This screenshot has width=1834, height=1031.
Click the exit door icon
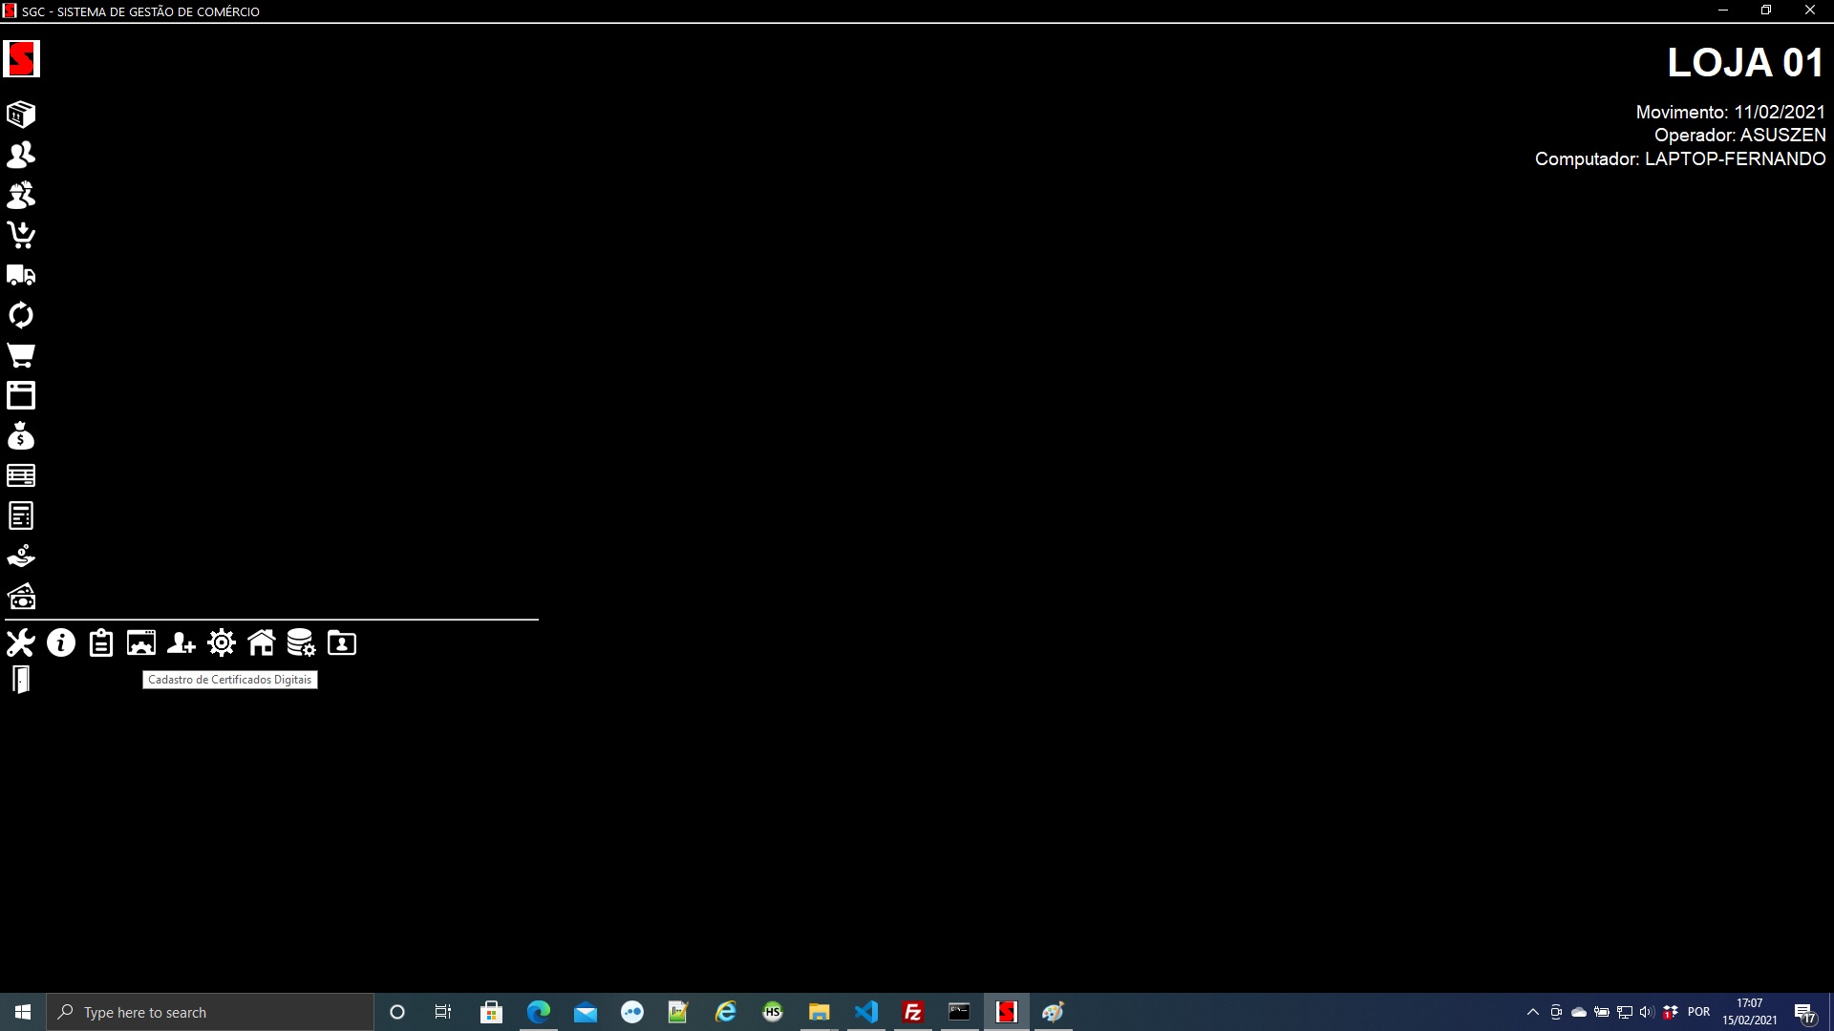tap(21, 680)
